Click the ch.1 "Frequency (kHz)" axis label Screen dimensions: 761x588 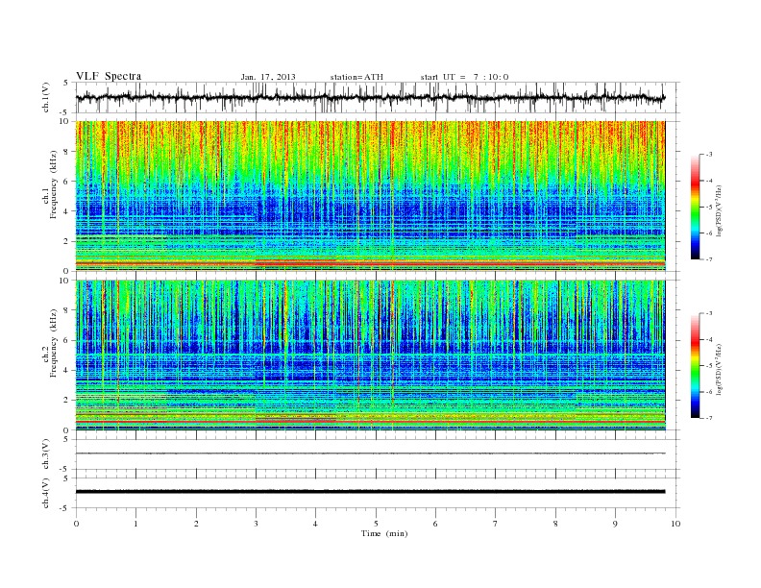pyautogui.click(x=54, y=184)
